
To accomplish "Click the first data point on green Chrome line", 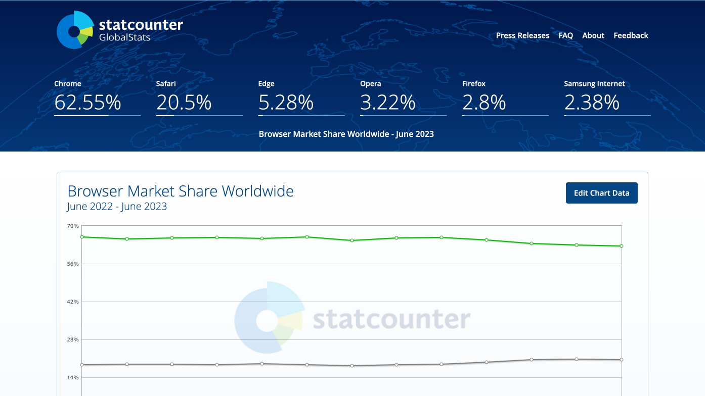I will [x=82, y=237].
